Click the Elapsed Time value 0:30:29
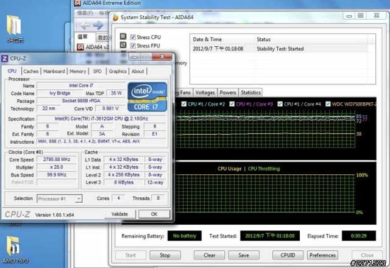The image size is (390, 268). [359, 236]
